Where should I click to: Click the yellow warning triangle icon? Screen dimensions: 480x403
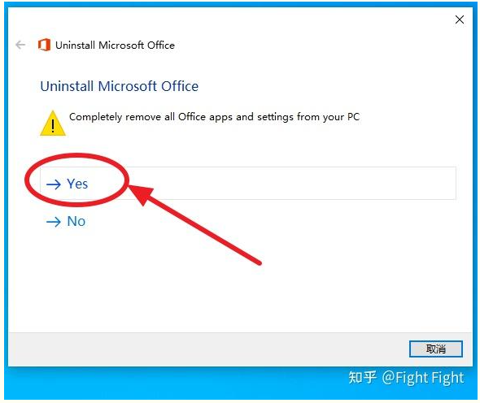click(x=53, y=123)
